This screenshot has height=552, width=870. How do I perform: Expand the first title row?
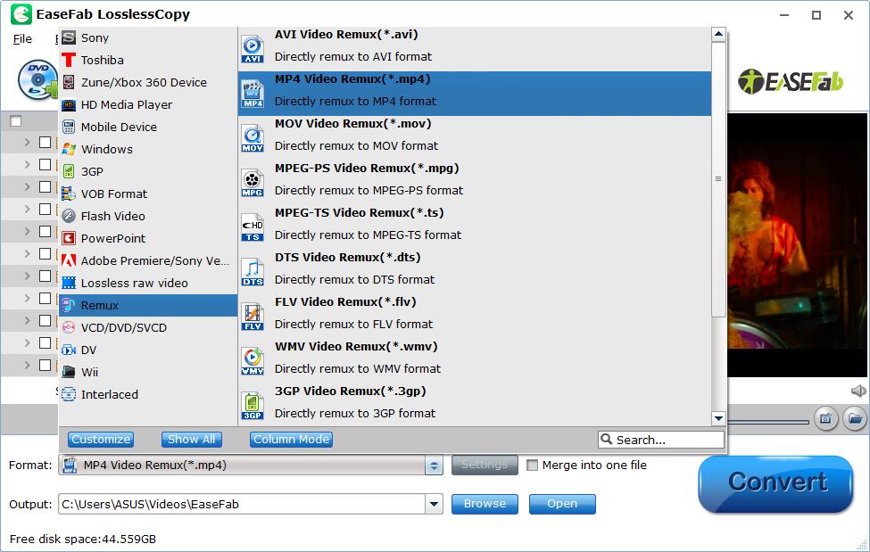coord(27,142)
